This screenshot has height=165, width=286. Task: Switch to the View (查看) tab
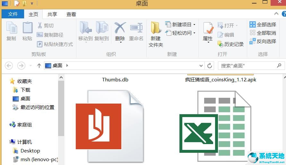71,14
